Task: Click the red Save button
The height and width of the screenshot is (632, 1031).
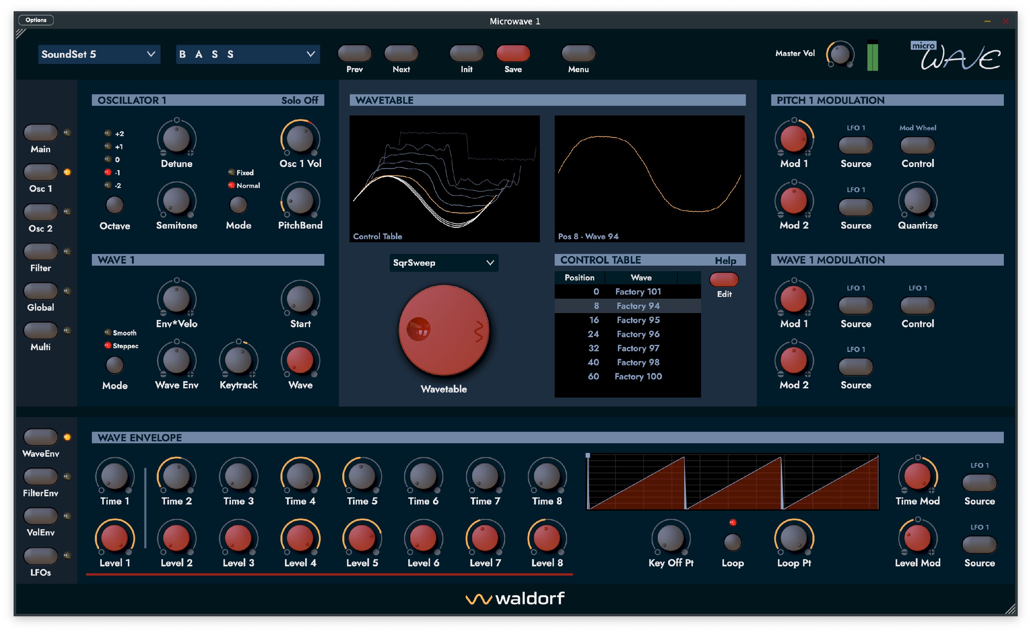Action: pos(513,53)
